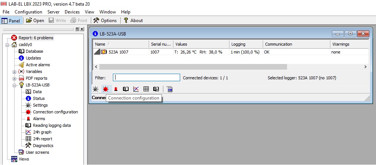Expand the PDF reports node
The image size is (376, 165).
click(14, 78)
